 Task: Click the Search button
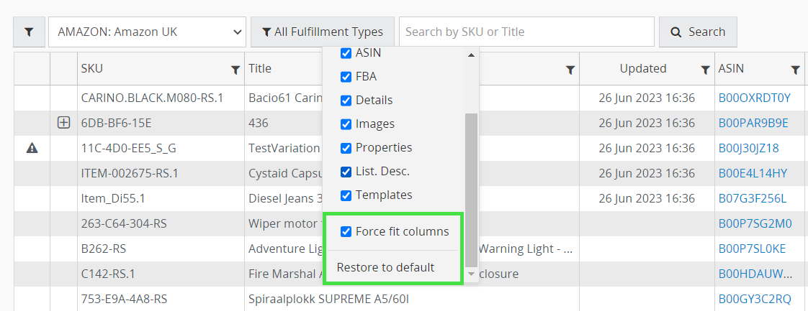[698, 32]
